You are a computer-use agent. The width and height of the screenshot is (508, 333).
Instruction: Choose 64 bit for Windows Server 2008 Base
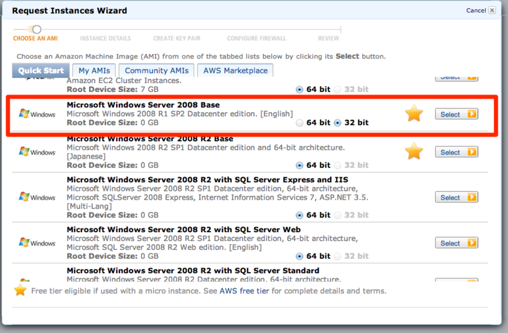click(x=299, y=123)
